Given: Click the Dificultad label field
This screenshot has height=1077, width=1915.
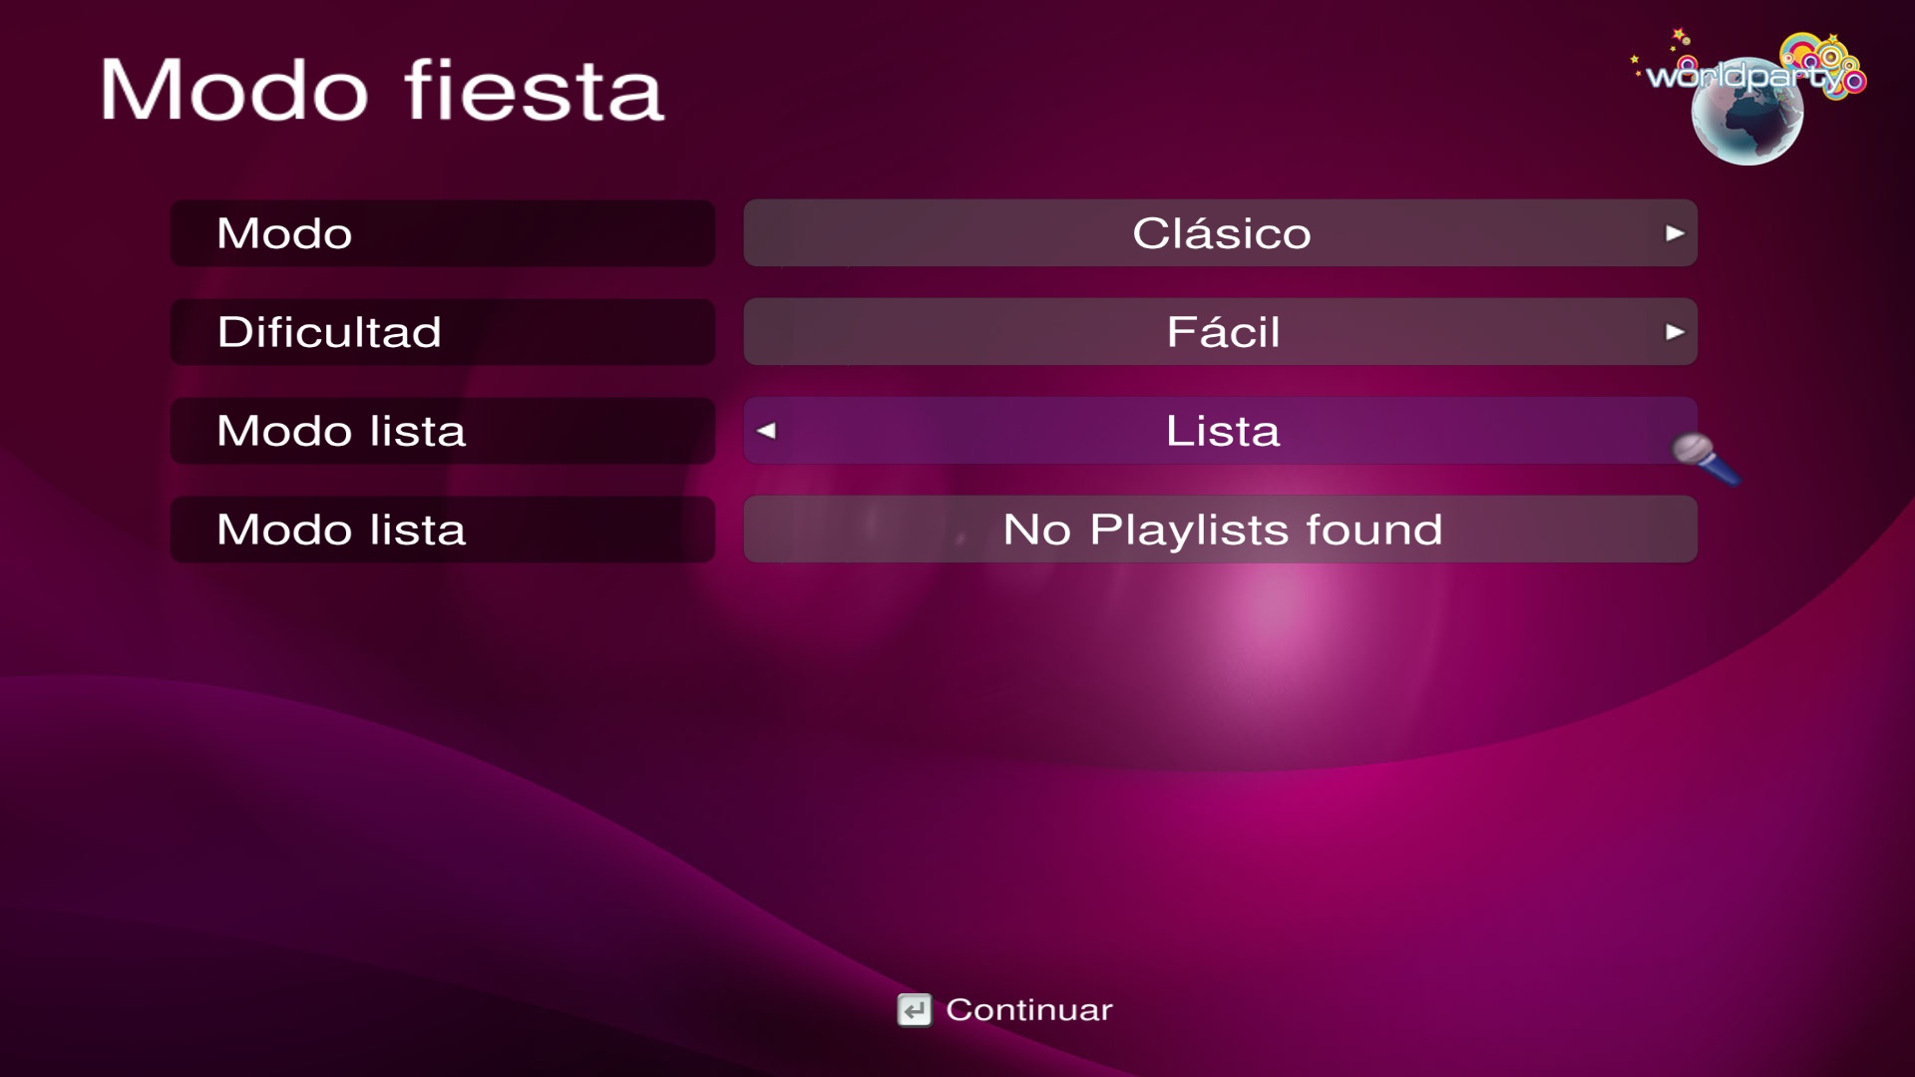Looking at the screenshot, I should click(x=442, y=332).
